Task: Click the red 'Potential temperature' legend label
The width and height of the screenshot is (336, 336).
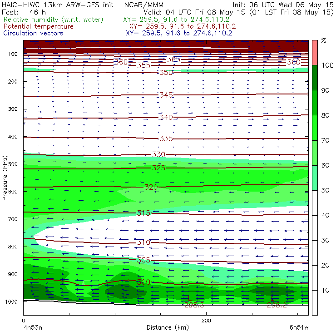Action: click(38, 26)
